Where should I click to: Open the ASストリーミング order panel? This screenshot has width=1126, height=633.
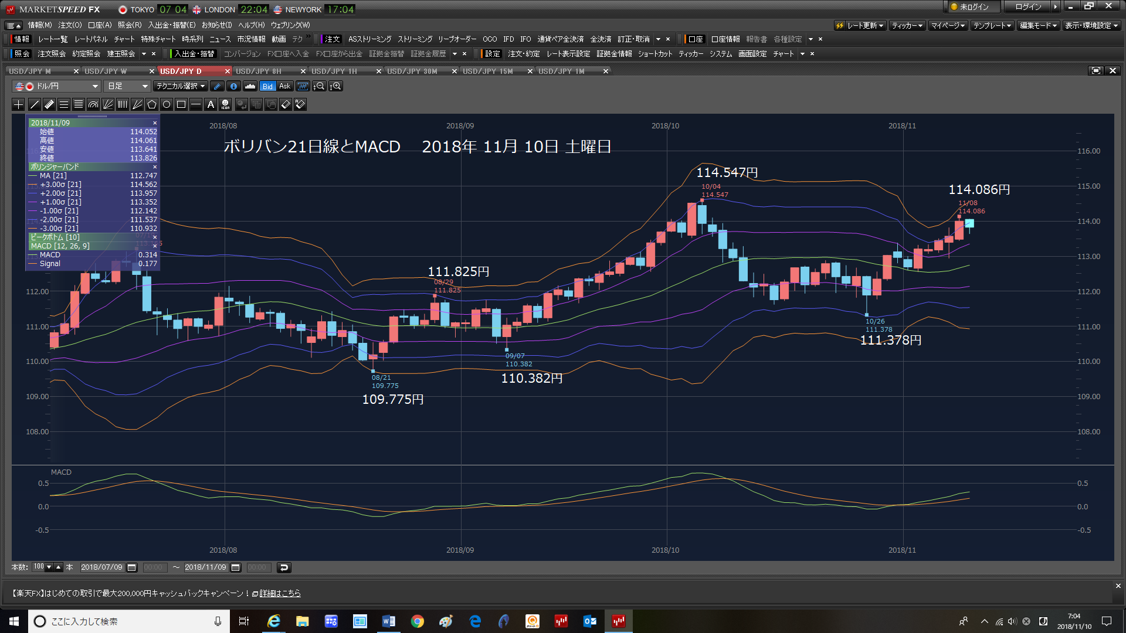[x=369, y=39]
